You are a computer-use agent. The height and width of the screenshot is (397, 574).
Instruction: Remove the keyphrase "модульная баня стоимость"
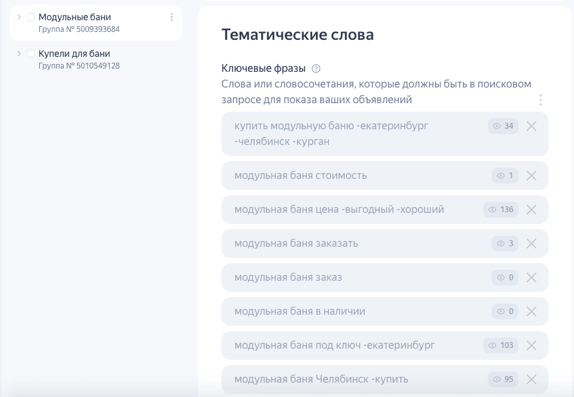click(x=532, y=176)
